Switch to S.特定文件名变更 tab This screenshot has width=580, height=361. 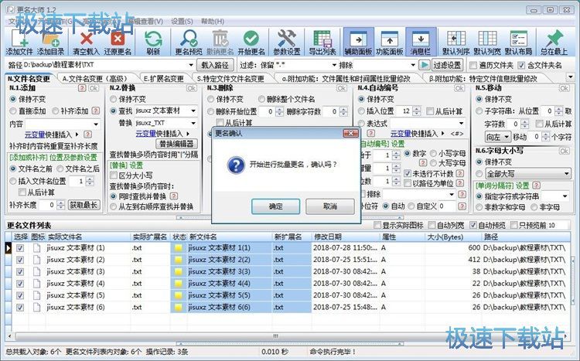coord(230,78)
